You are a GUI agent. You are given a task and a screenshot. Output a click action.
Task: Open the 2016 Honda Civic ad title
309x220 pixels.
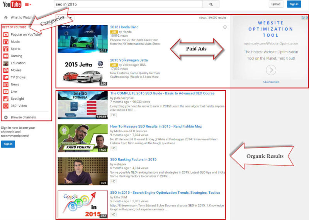tap(124, 27)
